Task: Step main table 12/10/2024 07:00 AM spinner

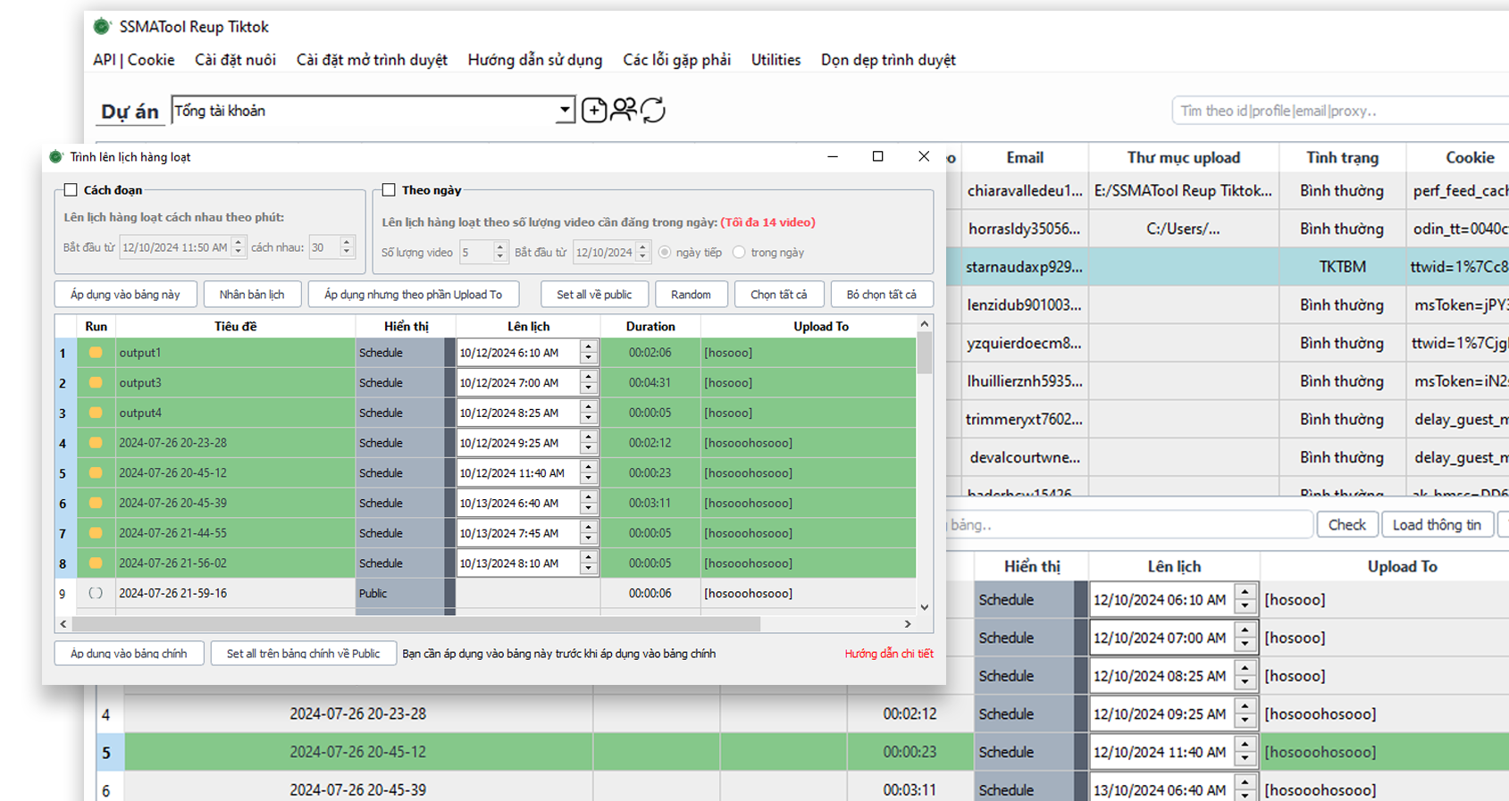Action: pos(1245,638)
